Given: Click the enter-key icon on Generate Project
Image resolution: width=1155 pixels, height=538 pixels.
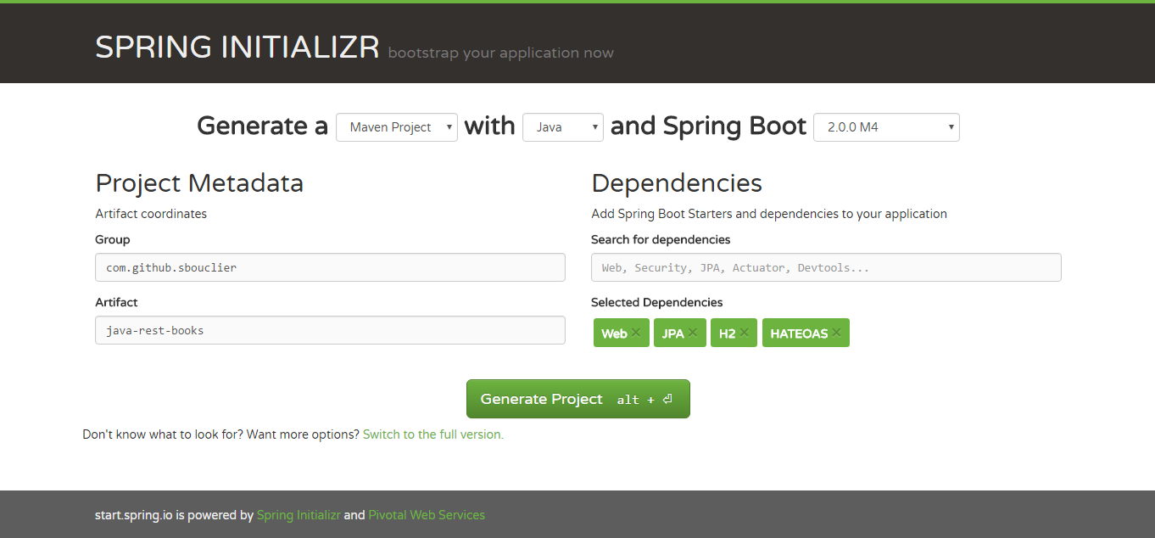Looking at the screenshot, I should click(667, 399).
